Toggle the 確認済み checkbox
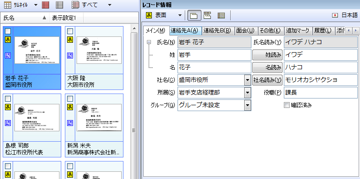 [287, 105]
